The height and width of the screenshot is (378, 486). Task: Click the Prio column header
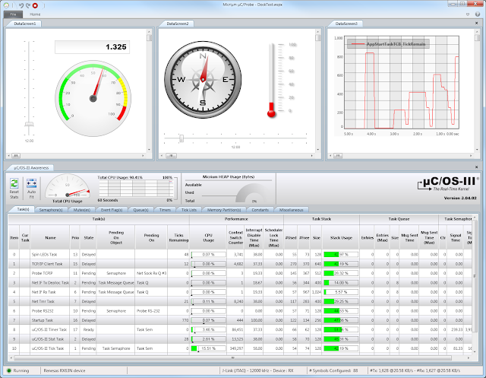coord(75,237)
